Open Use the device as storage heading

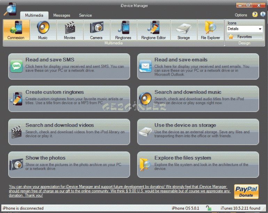[x=185, y=125]
